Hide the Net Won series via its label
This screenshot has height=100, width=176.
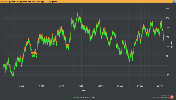coord(80,98)
